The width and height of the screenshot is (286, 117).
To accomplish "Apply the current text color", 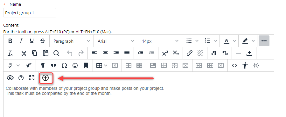I will click(x=227, y=41).
